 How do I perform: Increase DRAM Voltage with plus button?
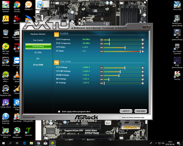point(143,76)
